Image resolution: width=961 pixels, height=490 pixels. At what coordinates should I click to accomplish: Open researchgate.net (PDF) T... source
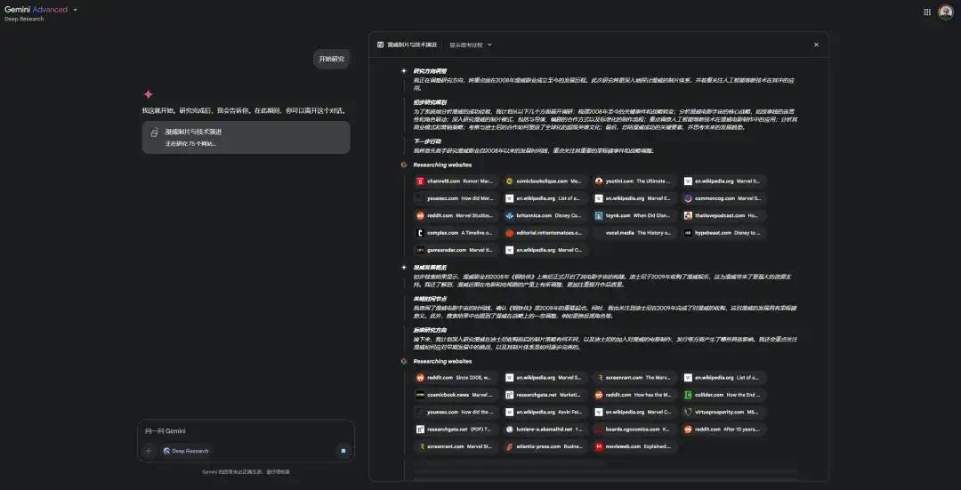click(x=454, y=430)
